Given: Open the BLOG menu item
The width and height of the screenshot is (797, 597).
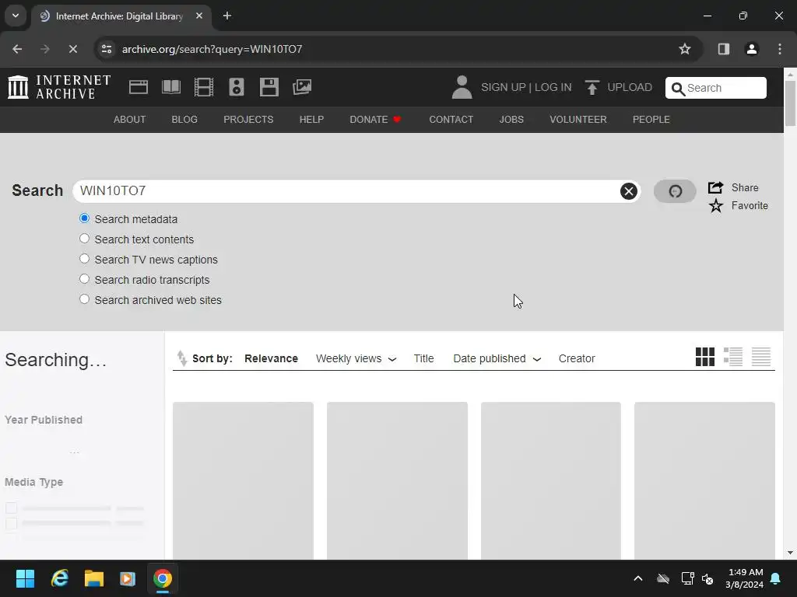Looking at the screenshot, I should 184,119.
